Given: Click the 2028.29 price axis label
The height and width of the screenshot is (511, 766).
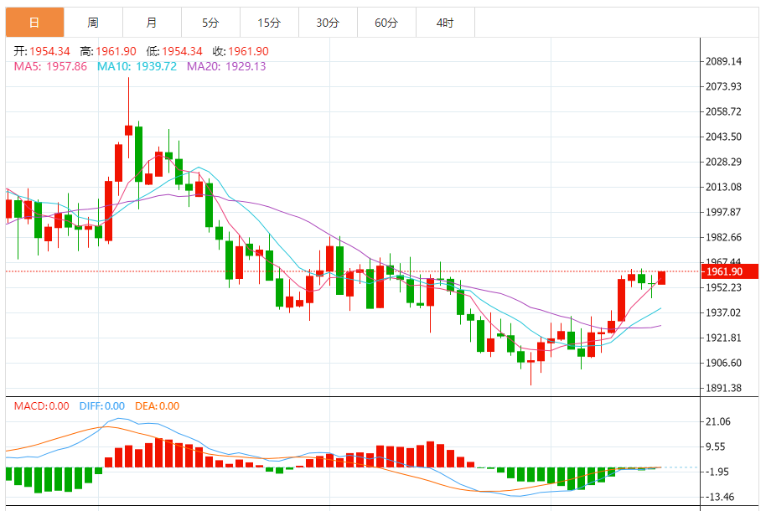Looking at the screenshot, I should [723, 162].
